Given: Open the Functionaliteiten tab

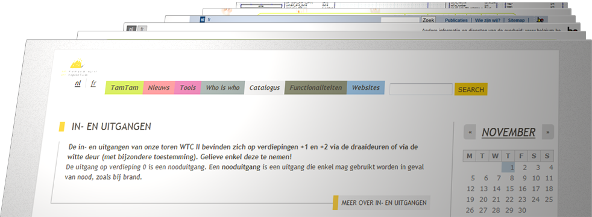Looking at the screenshot, I should 316,87.
